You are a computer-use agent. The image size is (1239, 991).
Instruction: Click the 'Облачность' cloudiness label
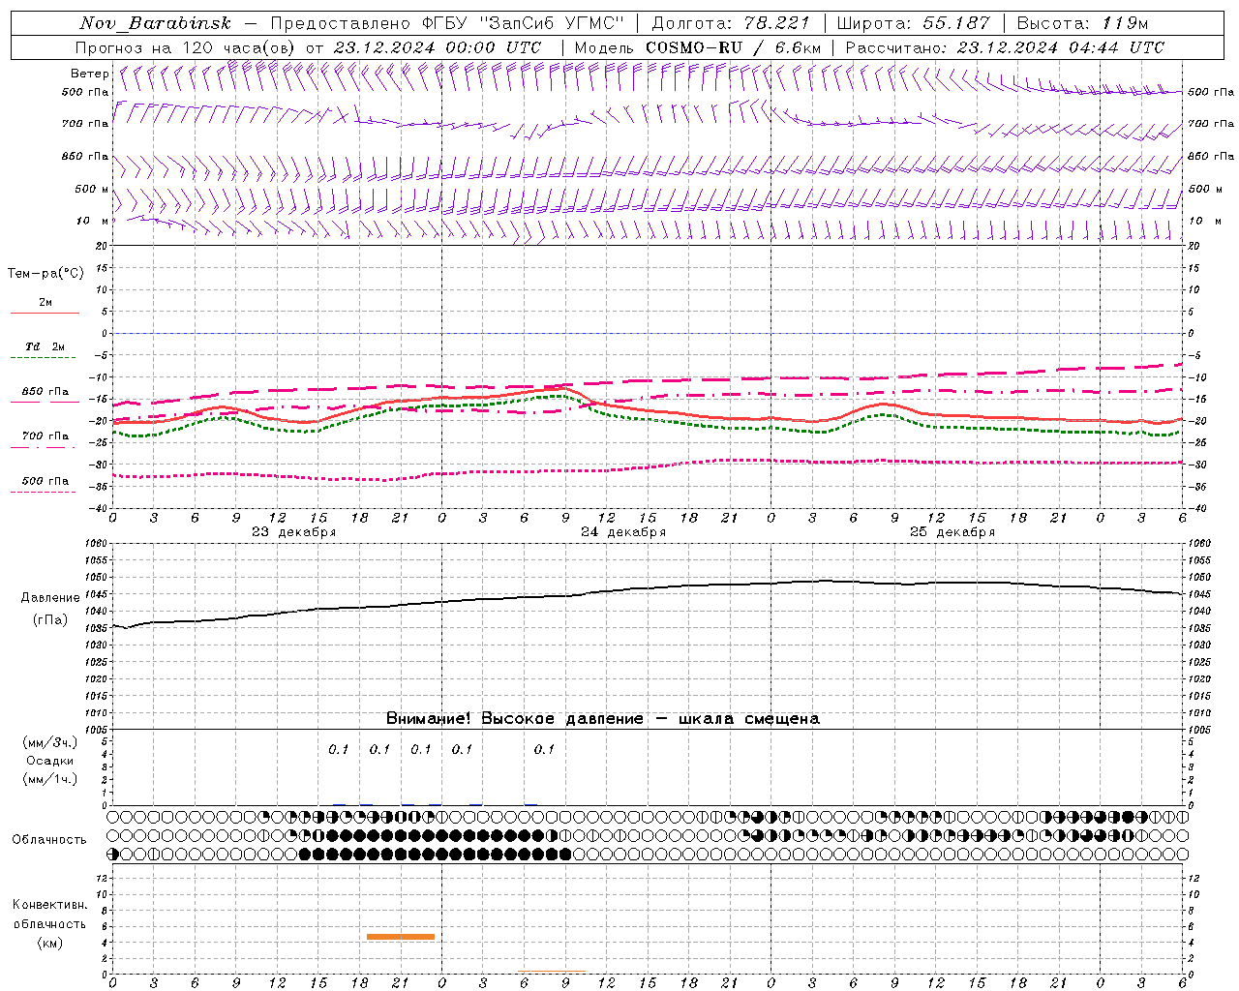(x=49, y=839)
